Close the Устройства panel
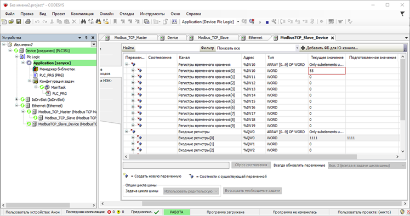 [x=93, y=38]
